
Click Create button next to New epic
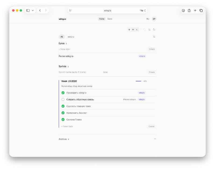click(152, 49)
